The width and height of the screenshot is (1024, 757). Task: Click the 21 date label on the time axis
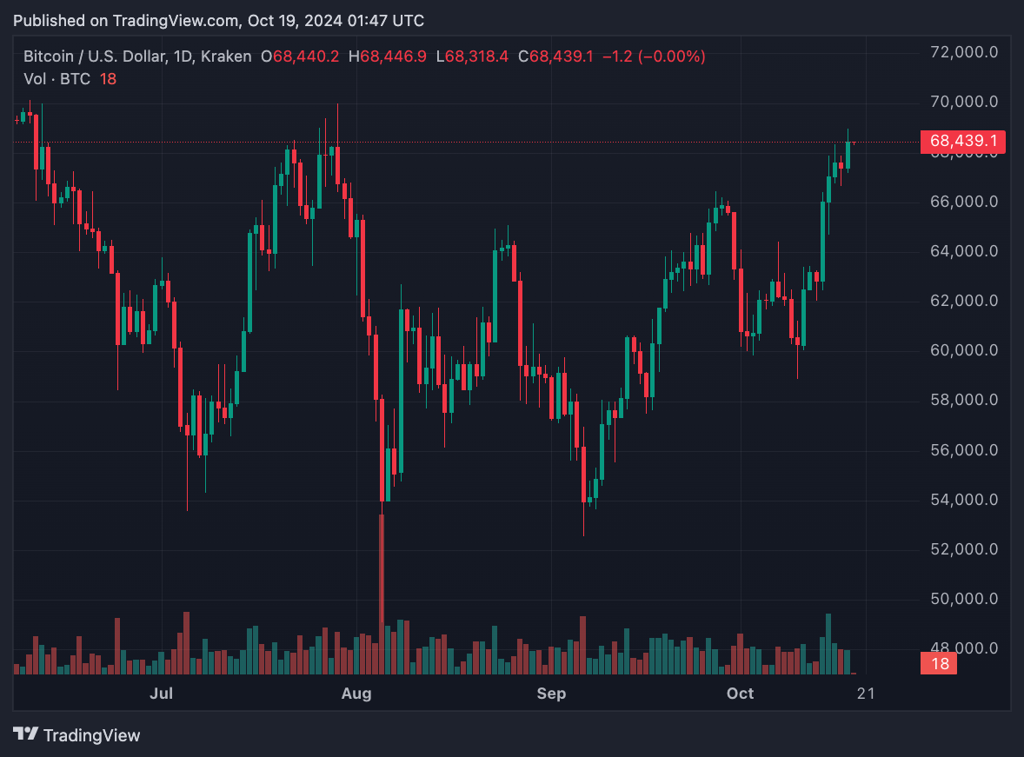point(866,693)
